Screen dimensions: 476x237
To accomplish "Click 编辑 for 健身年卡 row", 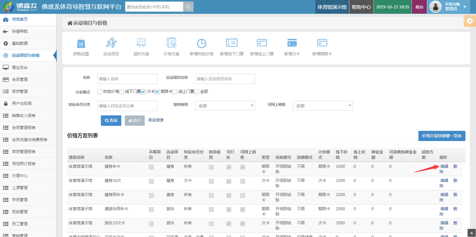I will pos(444,166).
